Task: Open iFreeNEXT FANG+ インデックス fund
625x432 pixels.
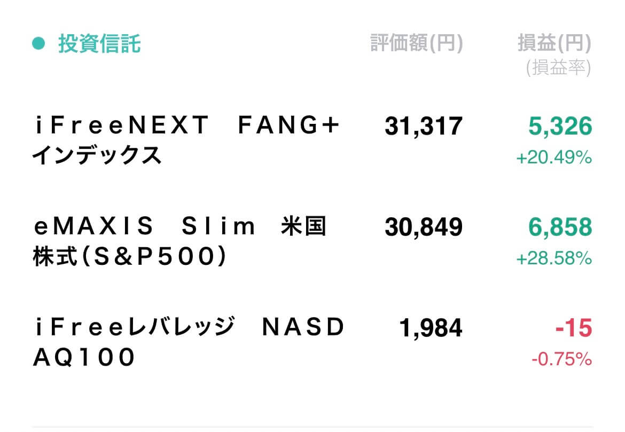Action: pos(186,140)
